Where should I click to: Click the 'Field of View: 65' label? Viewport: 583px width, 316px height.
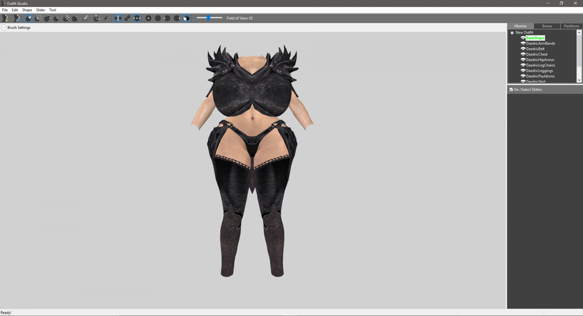(x=240, y=18)
